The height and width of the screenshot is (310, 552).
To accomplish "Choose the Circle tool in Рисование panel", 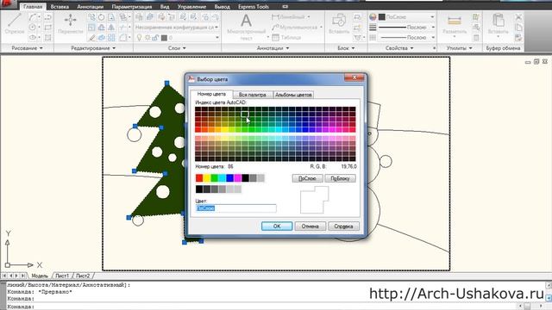I will 33,27.
